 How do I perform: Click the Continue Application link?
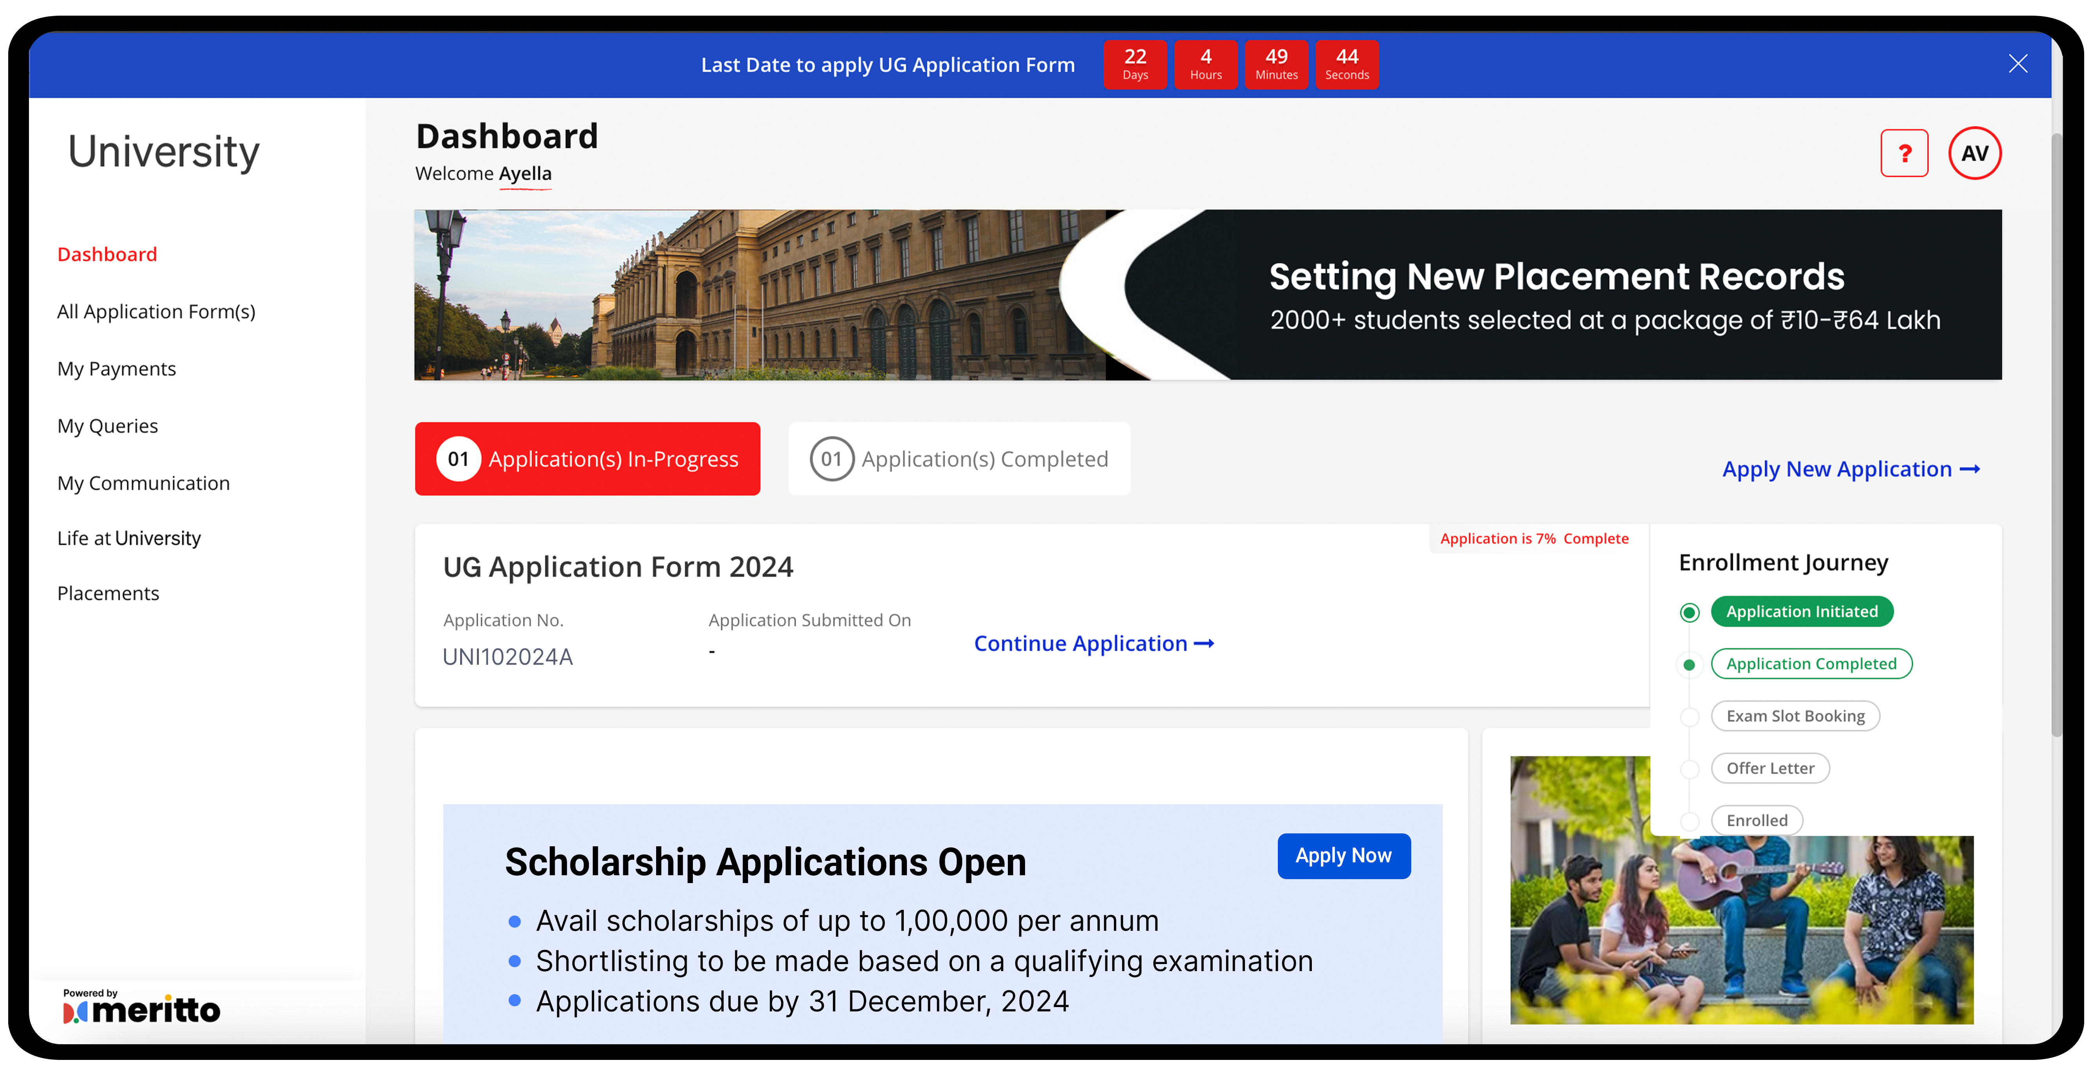(1080, 643)
